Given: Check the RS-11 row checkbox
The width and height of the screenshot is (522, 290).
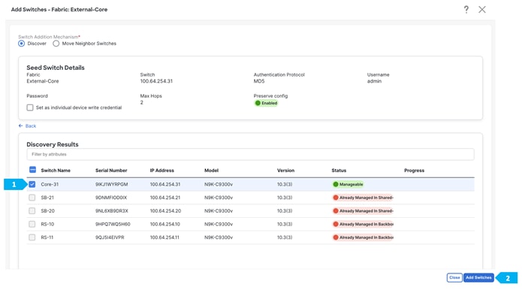Looking at the screenshot, I should (x=32, y=237).
